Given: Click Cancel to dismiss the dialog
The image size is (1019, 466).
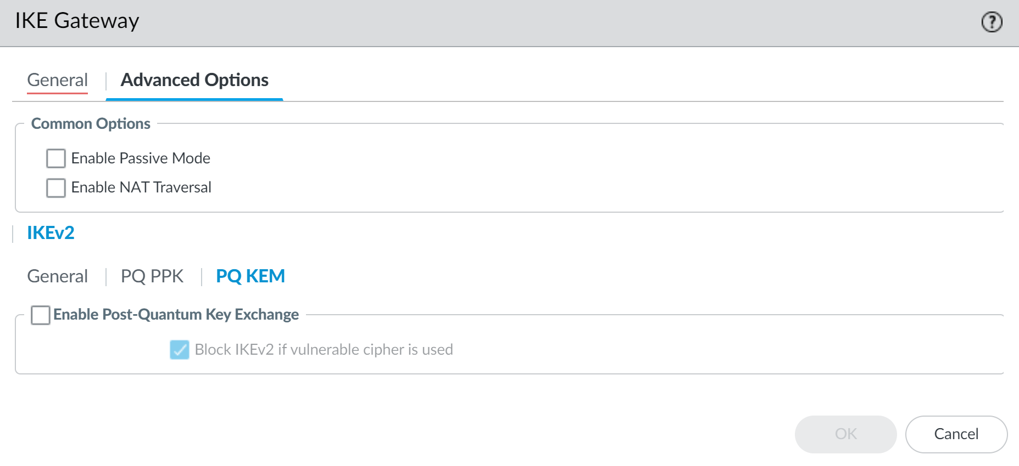Looking at the screenshot, I should (956, 434).
